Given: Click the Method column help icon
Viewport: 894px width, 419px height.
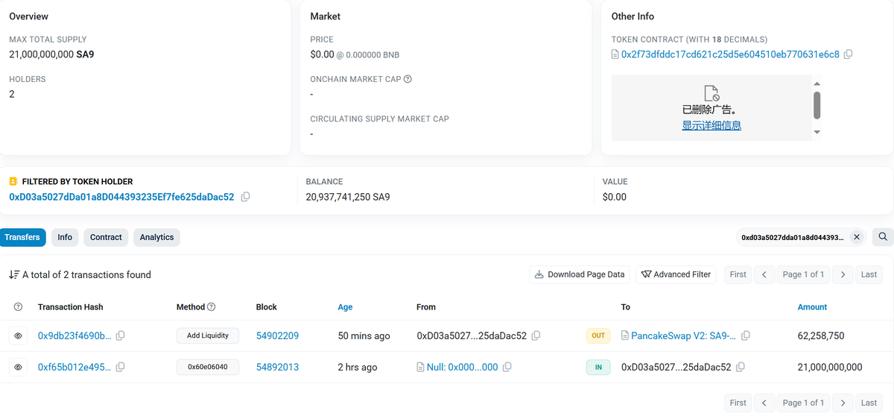Looking at the screenshot, I should click(x=212, y=307).
